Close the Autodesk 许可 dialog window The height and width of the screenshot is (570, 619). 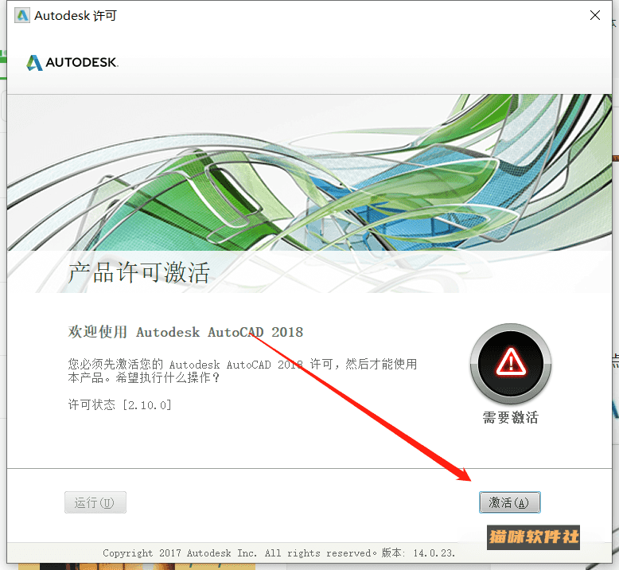click(x=594, y=15)
